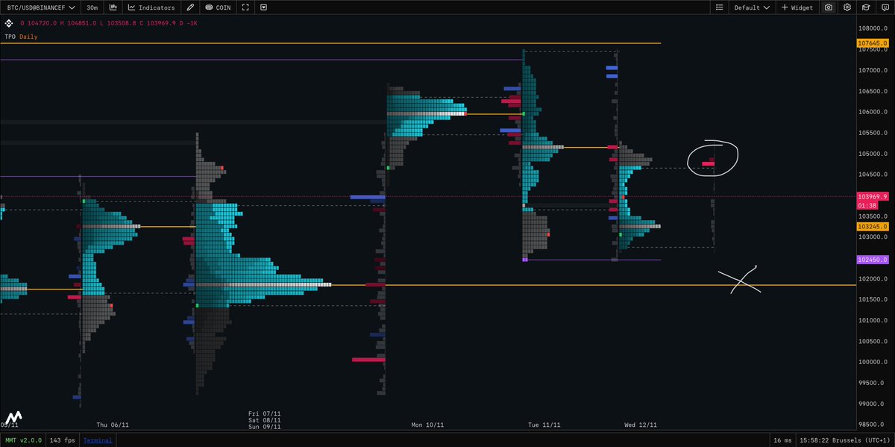The image size is (895, 447).
Task: Open the Terminal link in status bar
Action: pyautogui.click(x=98, y=440)
